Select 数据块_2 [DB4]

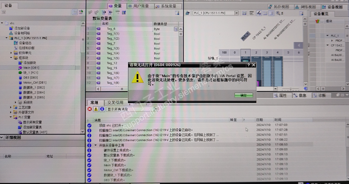34,92
